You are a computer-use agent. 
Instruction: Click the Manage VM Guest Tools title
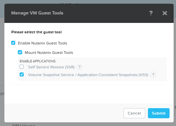[x=37, y=13]
